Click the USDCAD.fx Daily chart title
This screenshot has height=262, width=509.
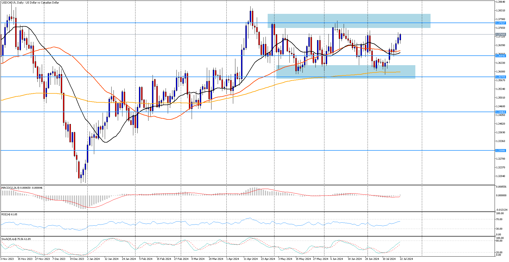click(30, 3)
